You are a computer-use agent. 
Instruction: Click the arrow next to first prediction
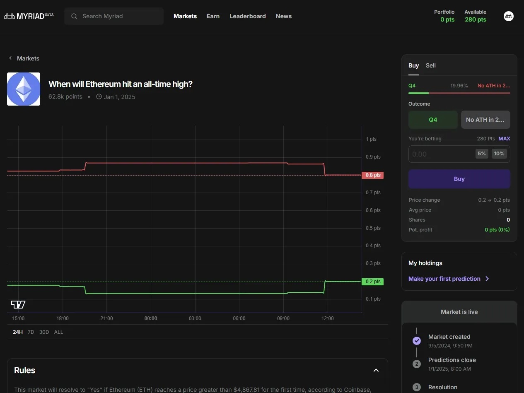pos(487,279)
